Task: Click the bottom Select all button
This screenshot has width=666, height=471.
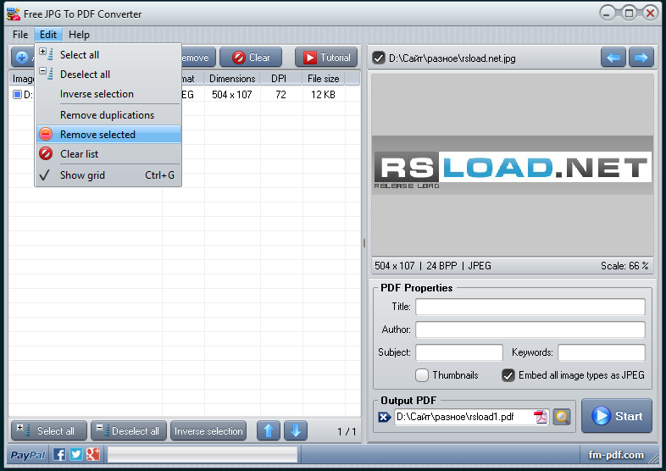Action: (x=49, y=430)
